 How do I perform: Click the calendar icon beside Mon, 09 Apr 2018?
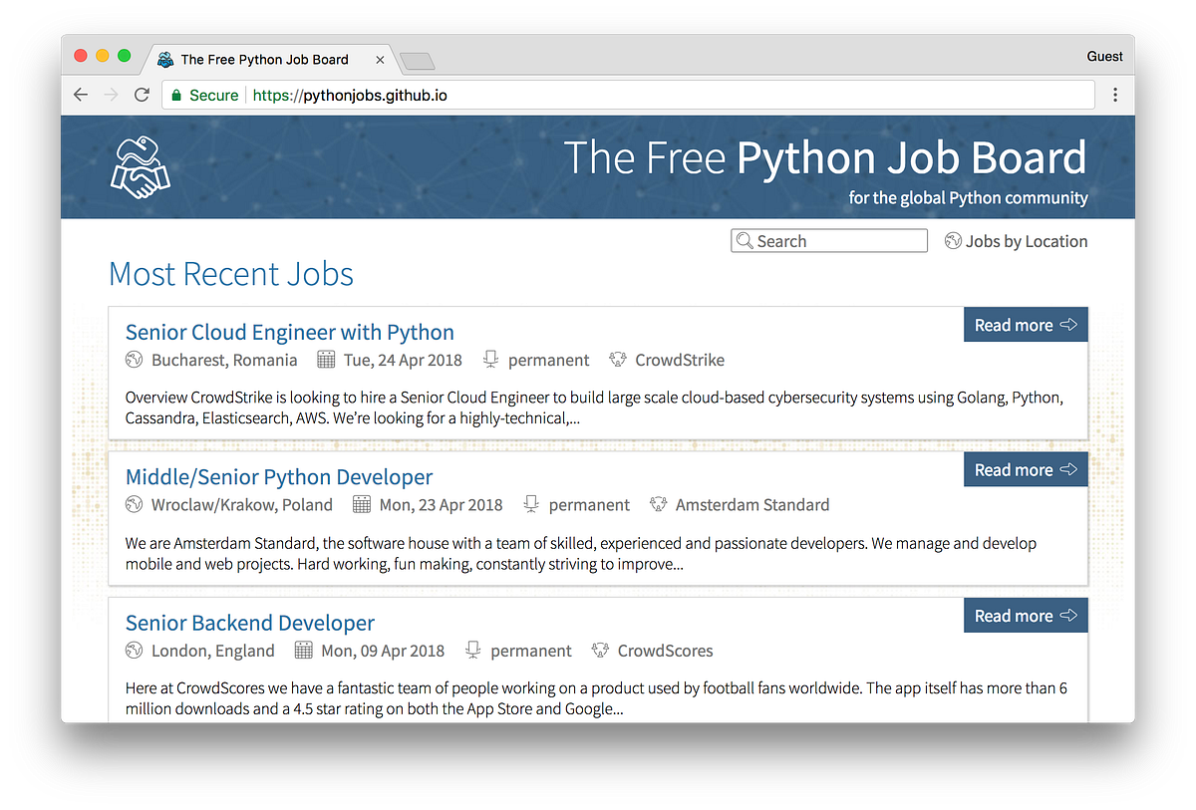click(304, 651)
